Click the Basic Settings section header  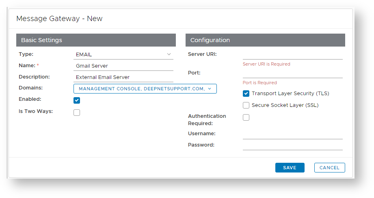(x=96, y=40)
